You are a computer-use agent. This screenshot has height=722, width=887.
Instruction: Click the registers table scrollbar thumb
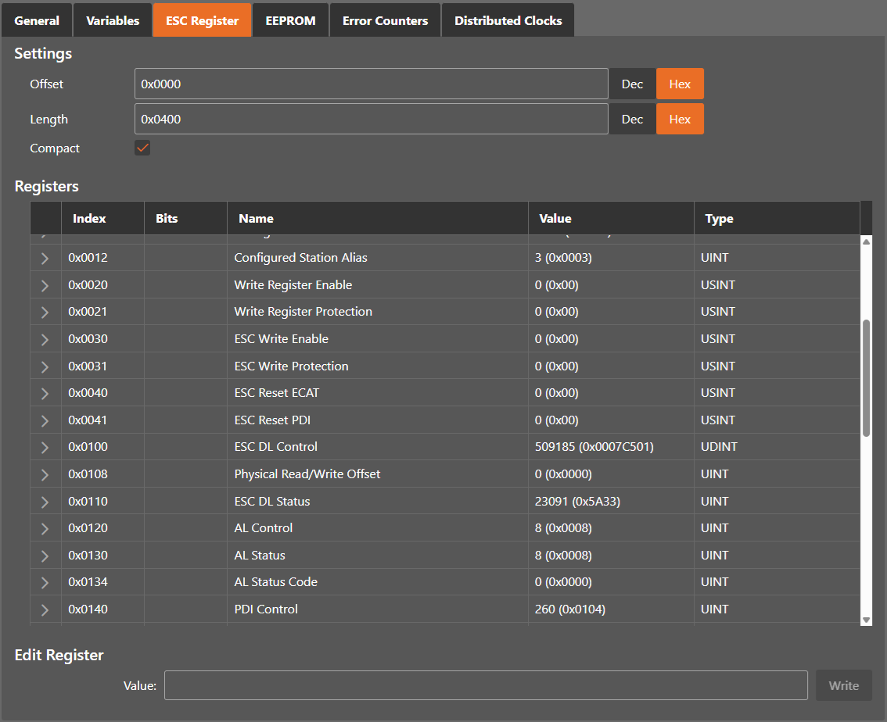(x=866, y=378)
